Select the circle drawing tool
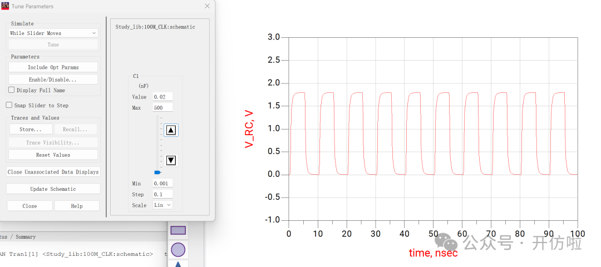Image resolution: width=601 pixels, height=267 pixels. tap(178, 250)
